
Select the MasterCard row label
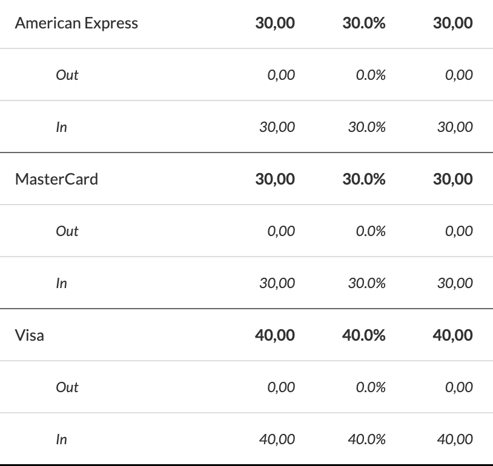coord(56,179)
